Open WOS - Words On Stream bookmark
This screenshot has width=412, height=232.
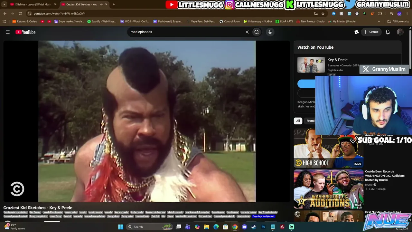135,22
